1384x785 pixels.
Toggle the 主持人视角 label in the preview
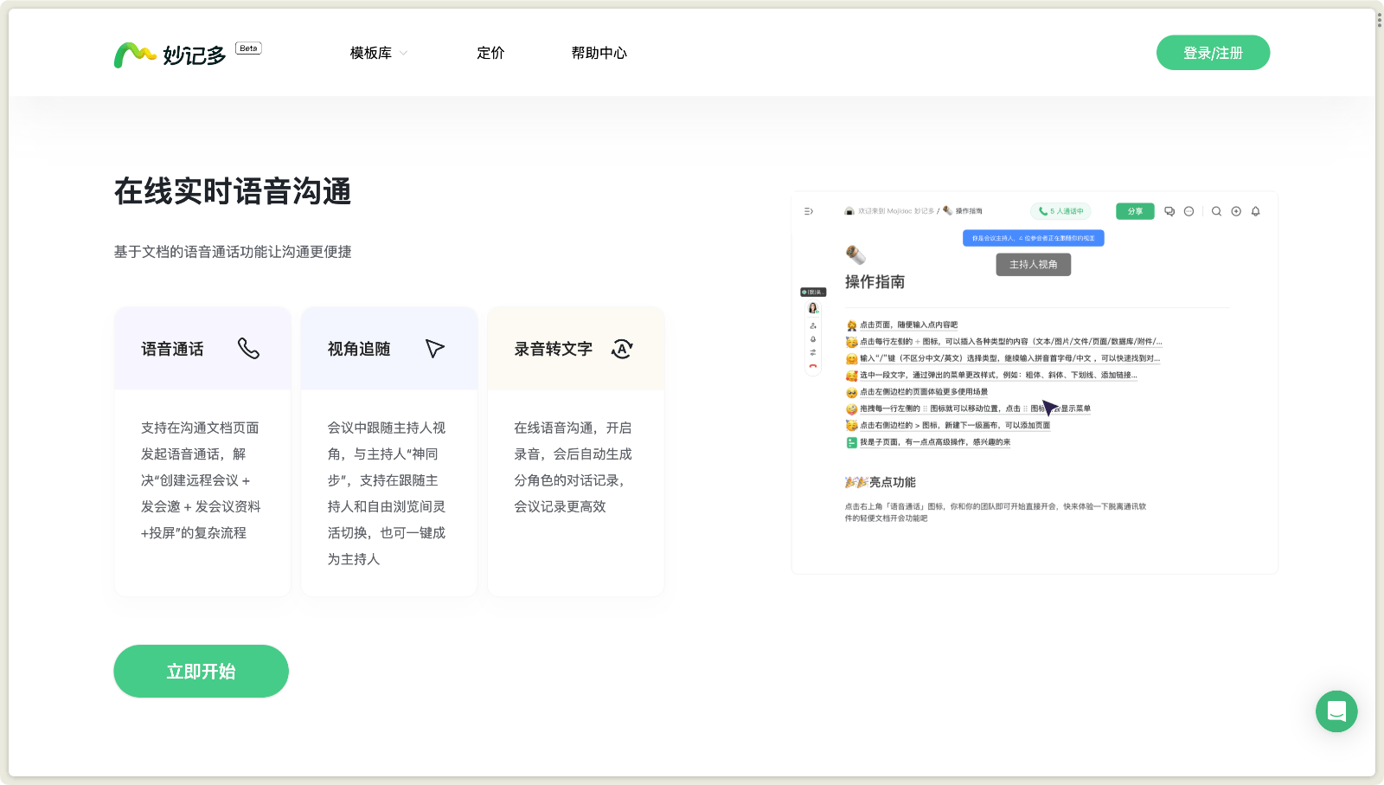pyautogui.click(x=1032, y=264)
